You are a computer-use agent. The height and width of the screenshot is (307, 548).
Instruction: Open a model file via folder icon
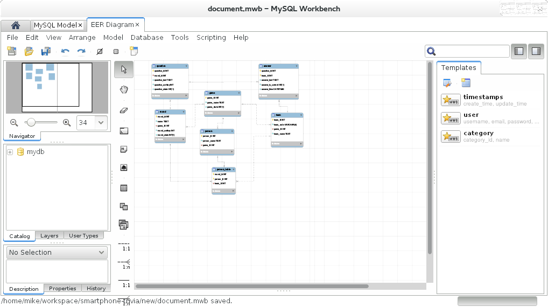(29, 52)
